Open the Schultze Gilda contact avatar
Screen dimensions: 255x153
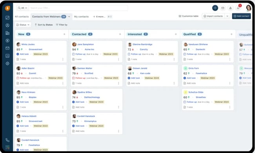[186, 92]
